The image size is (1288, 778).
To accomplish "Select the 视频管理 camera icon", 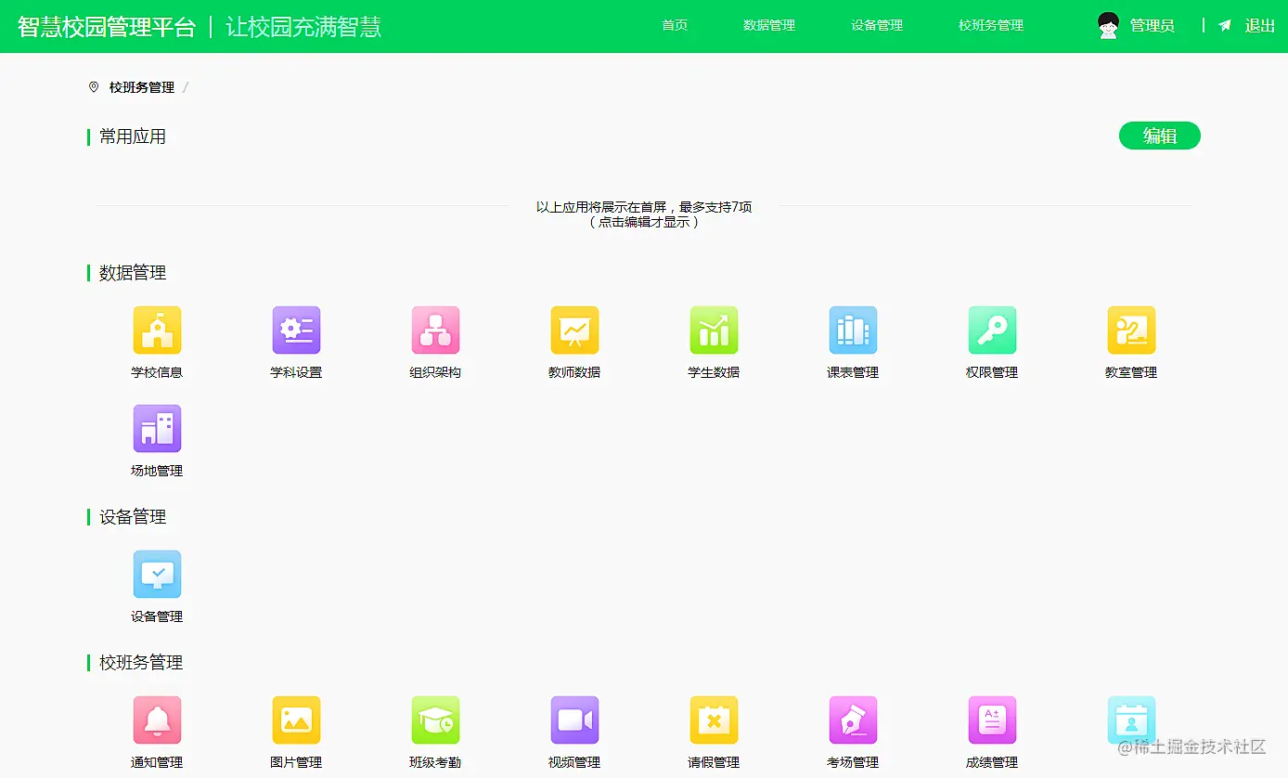I will tap(574, 720).
